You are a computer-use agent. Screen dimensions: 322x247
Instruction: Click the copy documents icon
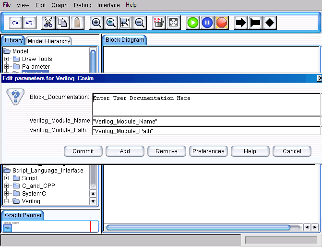point(63,23)
